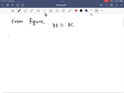The width and height of the screenshot is (124, 93).
Task: Tap the handwritten 'DE || BC' text
Action: coord(64,25)
